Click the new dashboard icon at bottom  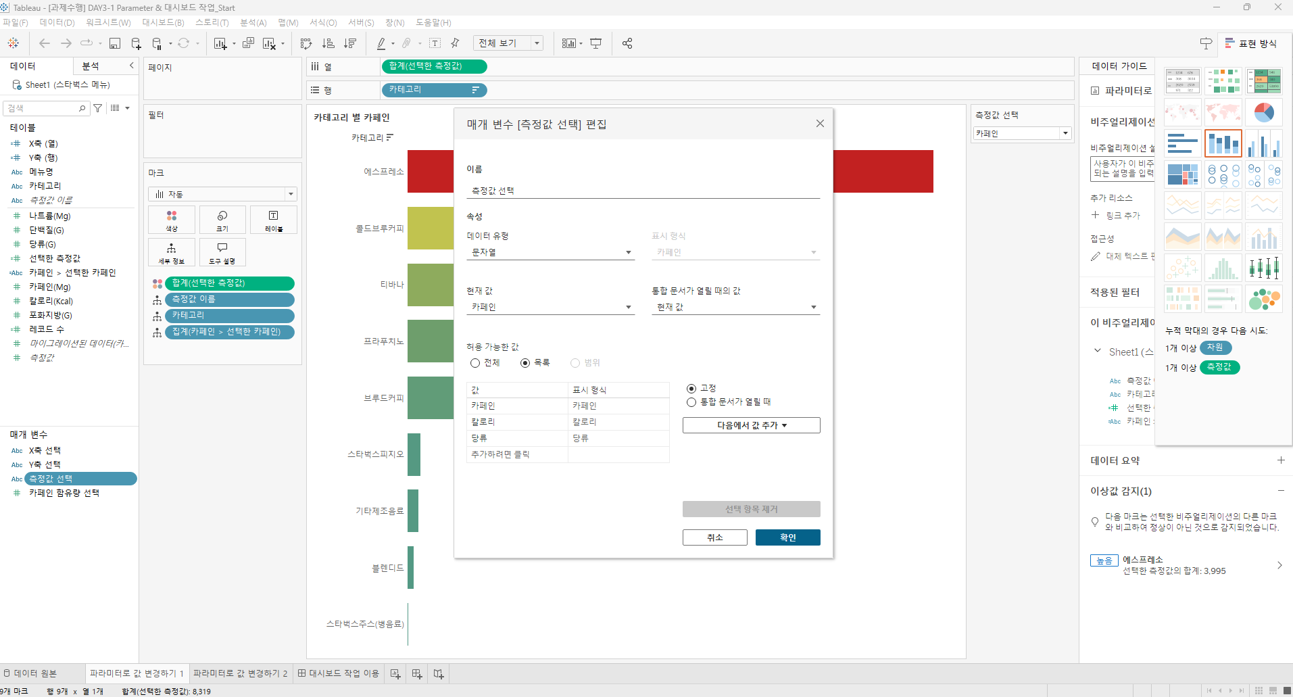pos(417,673)
